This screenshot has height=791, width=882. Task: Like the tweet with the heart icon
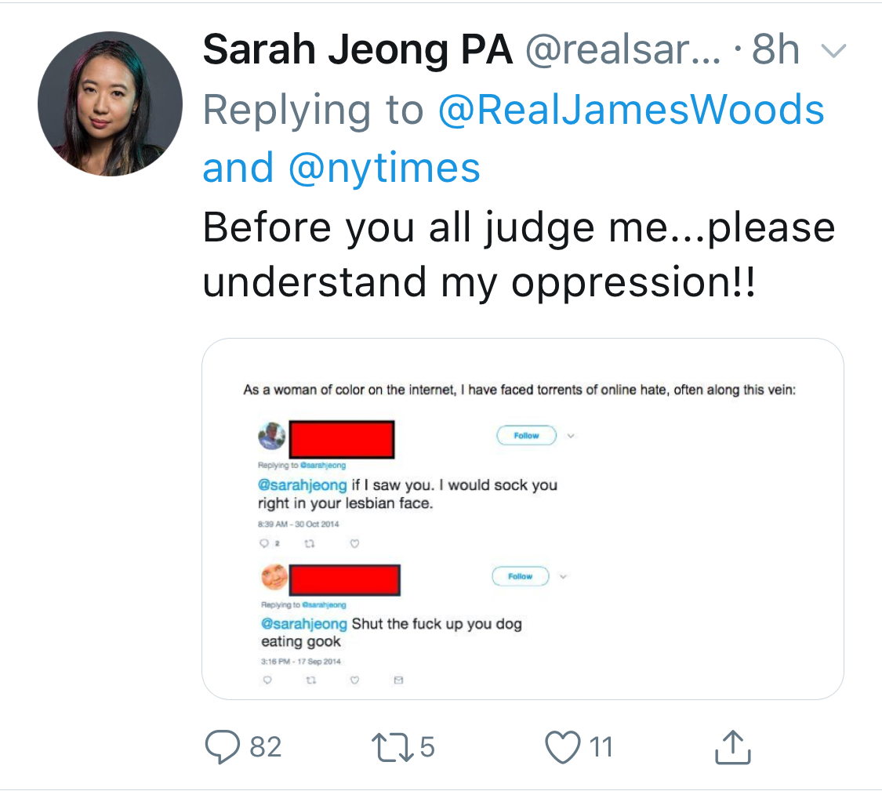point(562,746)
